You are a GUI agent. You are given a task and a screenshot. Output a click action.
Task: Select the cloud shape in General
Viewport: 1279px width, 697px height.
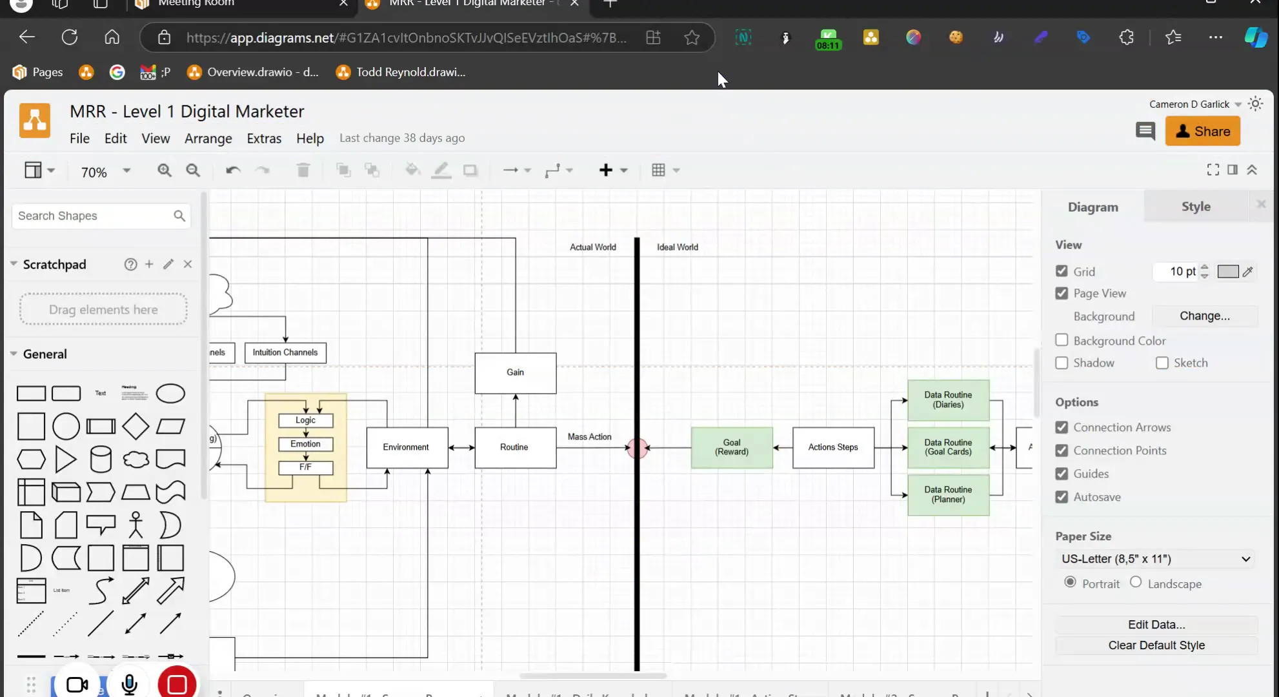point(136,460)
